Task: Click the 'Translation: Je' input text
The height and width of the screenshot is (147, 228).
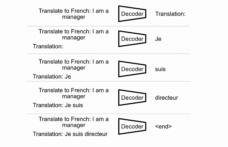Action: (52, 77)
